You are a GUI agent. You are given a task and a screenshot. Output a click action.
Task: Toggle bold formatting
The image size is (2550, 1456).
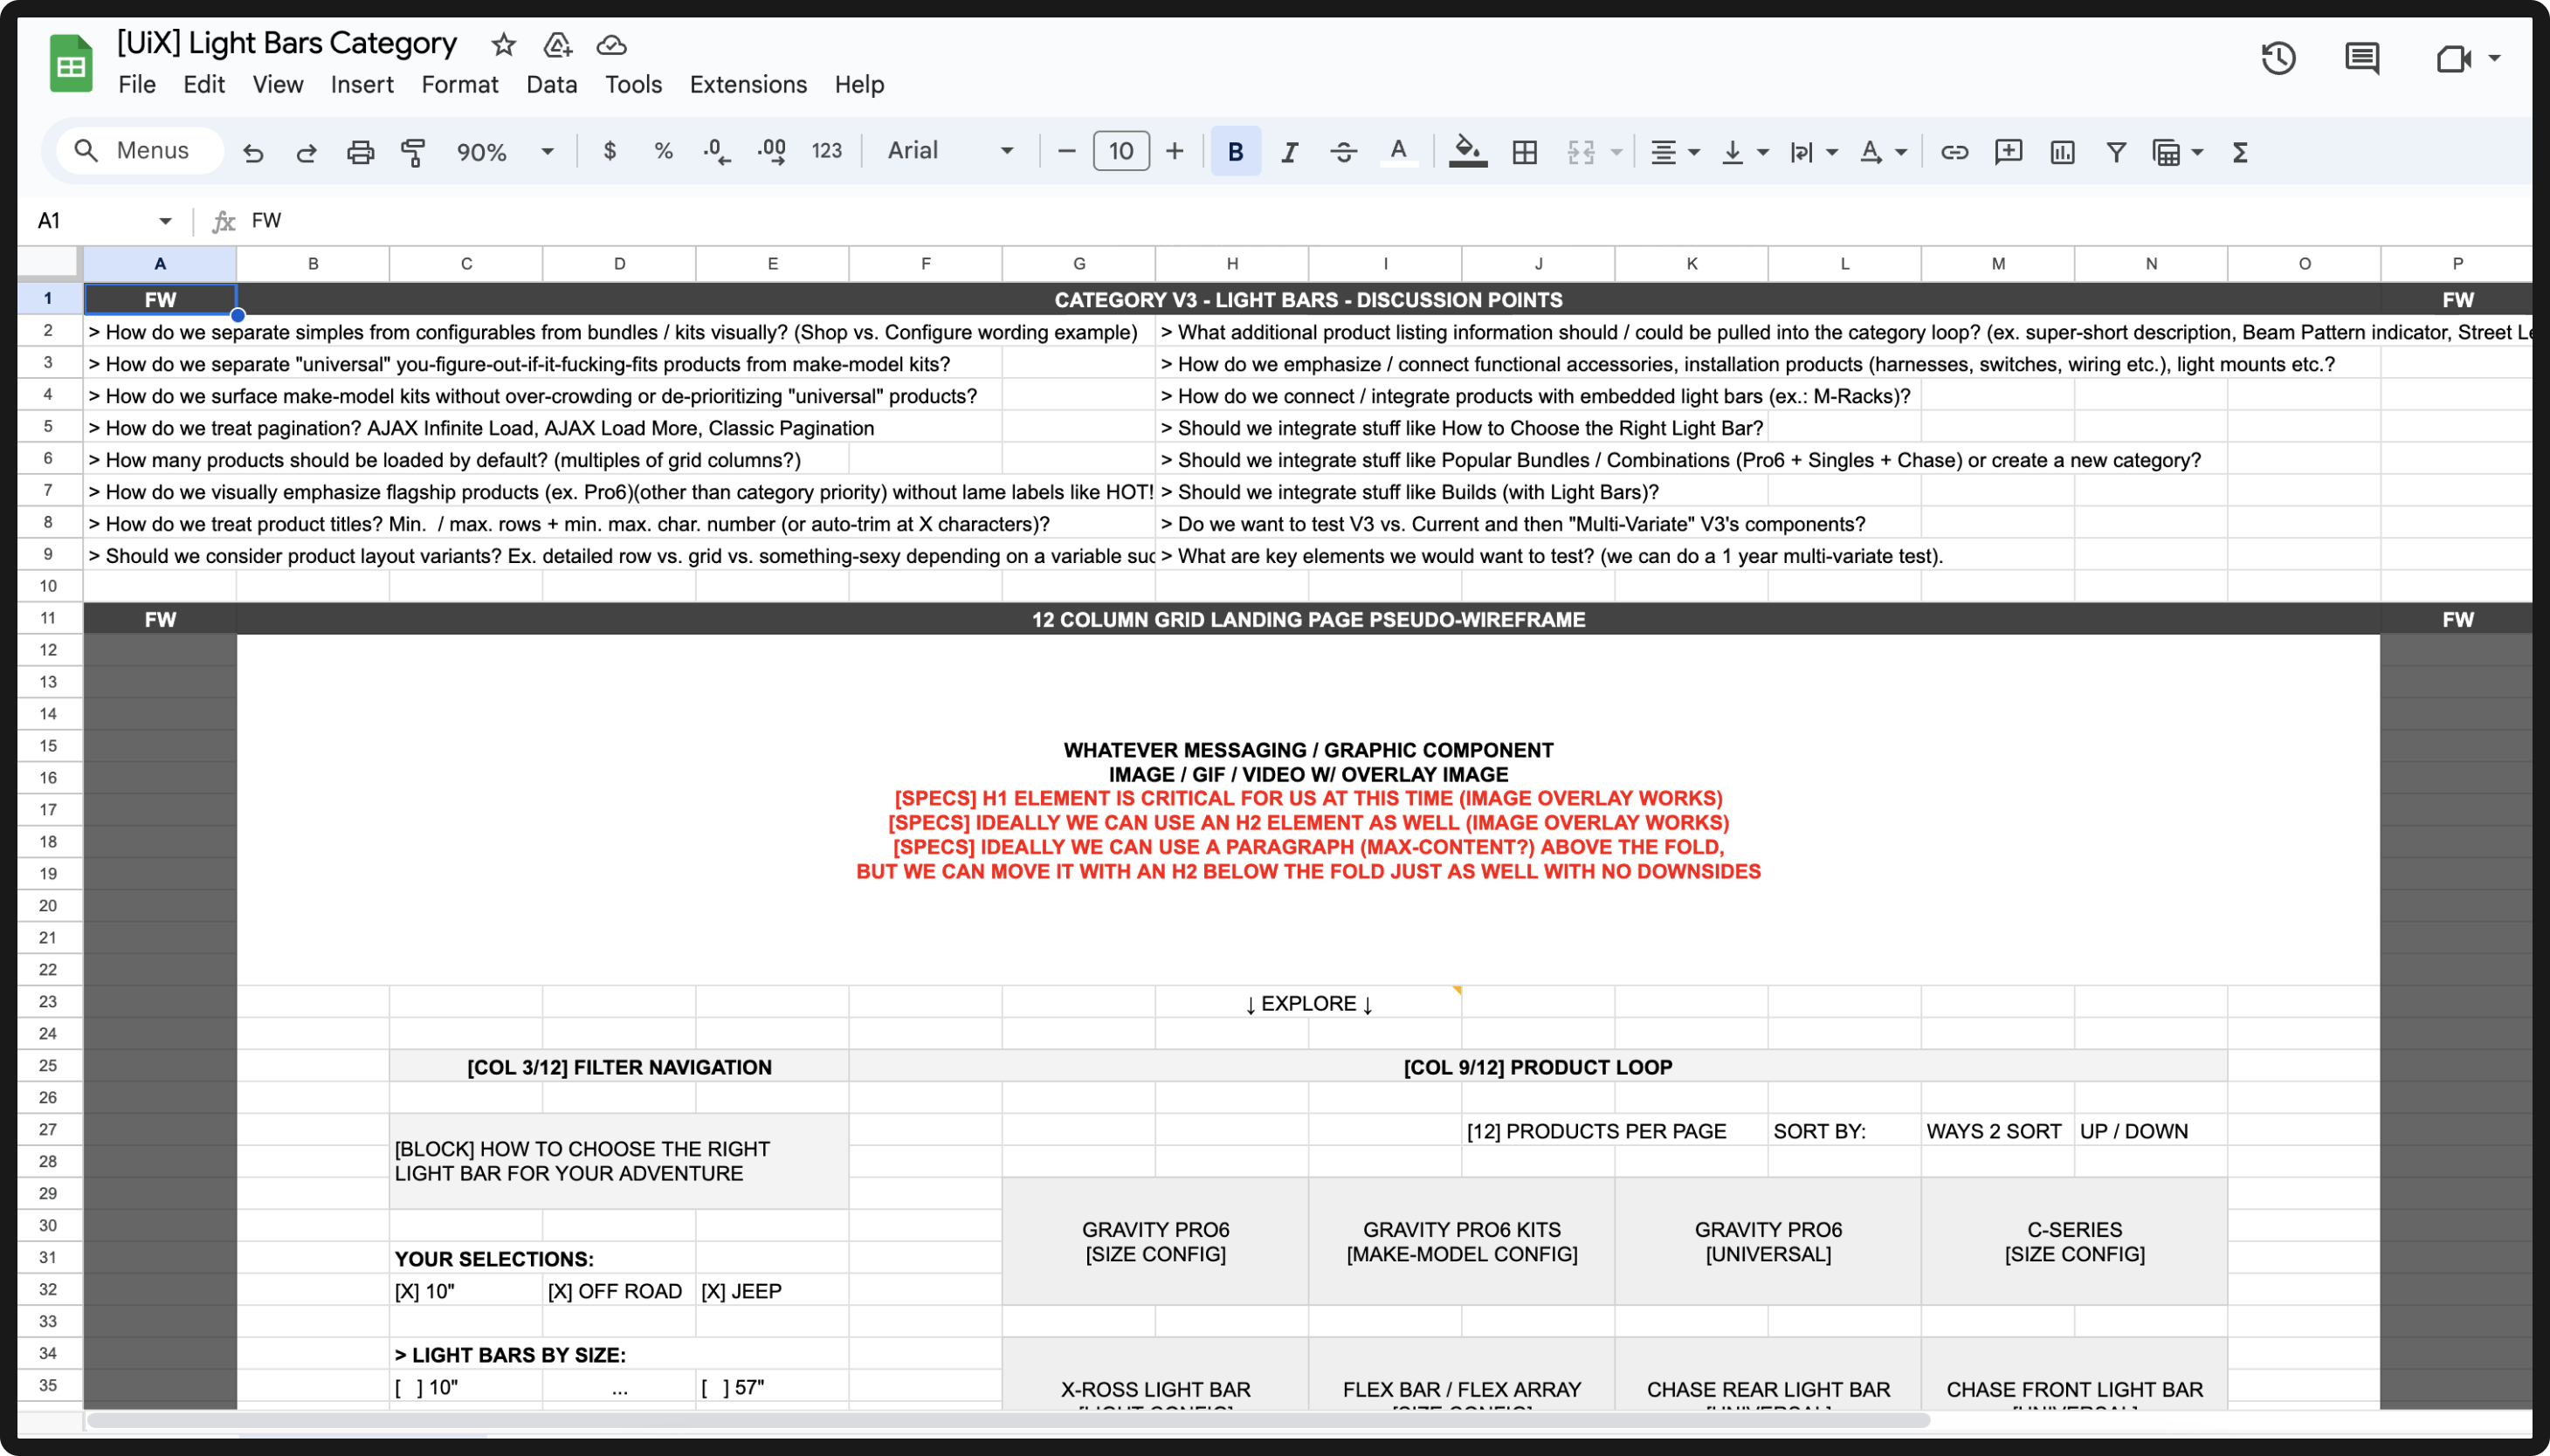(x=1236, y=152)
